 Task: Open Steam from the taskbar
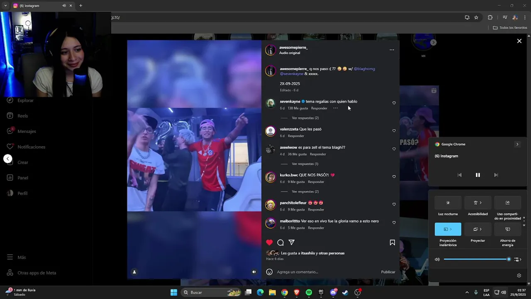pyautogui.click(x=345, y=292)
